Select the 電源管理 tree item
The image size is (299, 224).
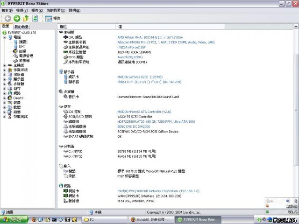coord(26,56)
